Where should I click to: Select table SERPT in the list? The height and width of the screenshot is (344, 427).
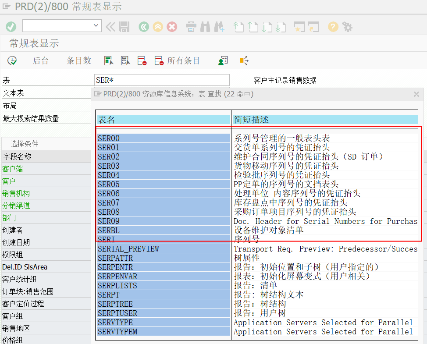164,295
